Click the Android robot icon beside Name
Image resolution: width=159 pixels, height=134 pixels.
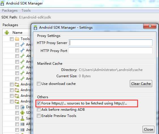(x=7, y=33)
